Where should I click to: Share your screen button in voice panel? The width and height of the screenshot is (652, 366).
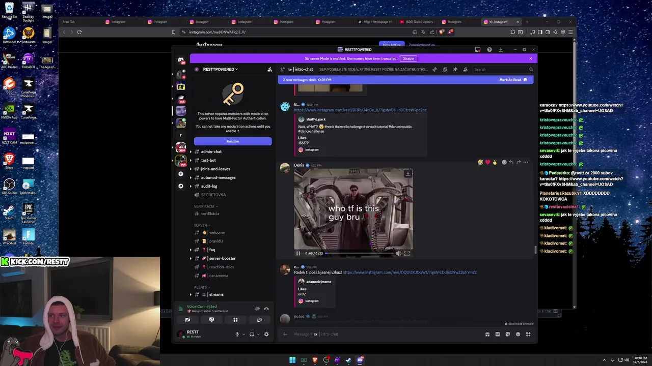point(211,320)
